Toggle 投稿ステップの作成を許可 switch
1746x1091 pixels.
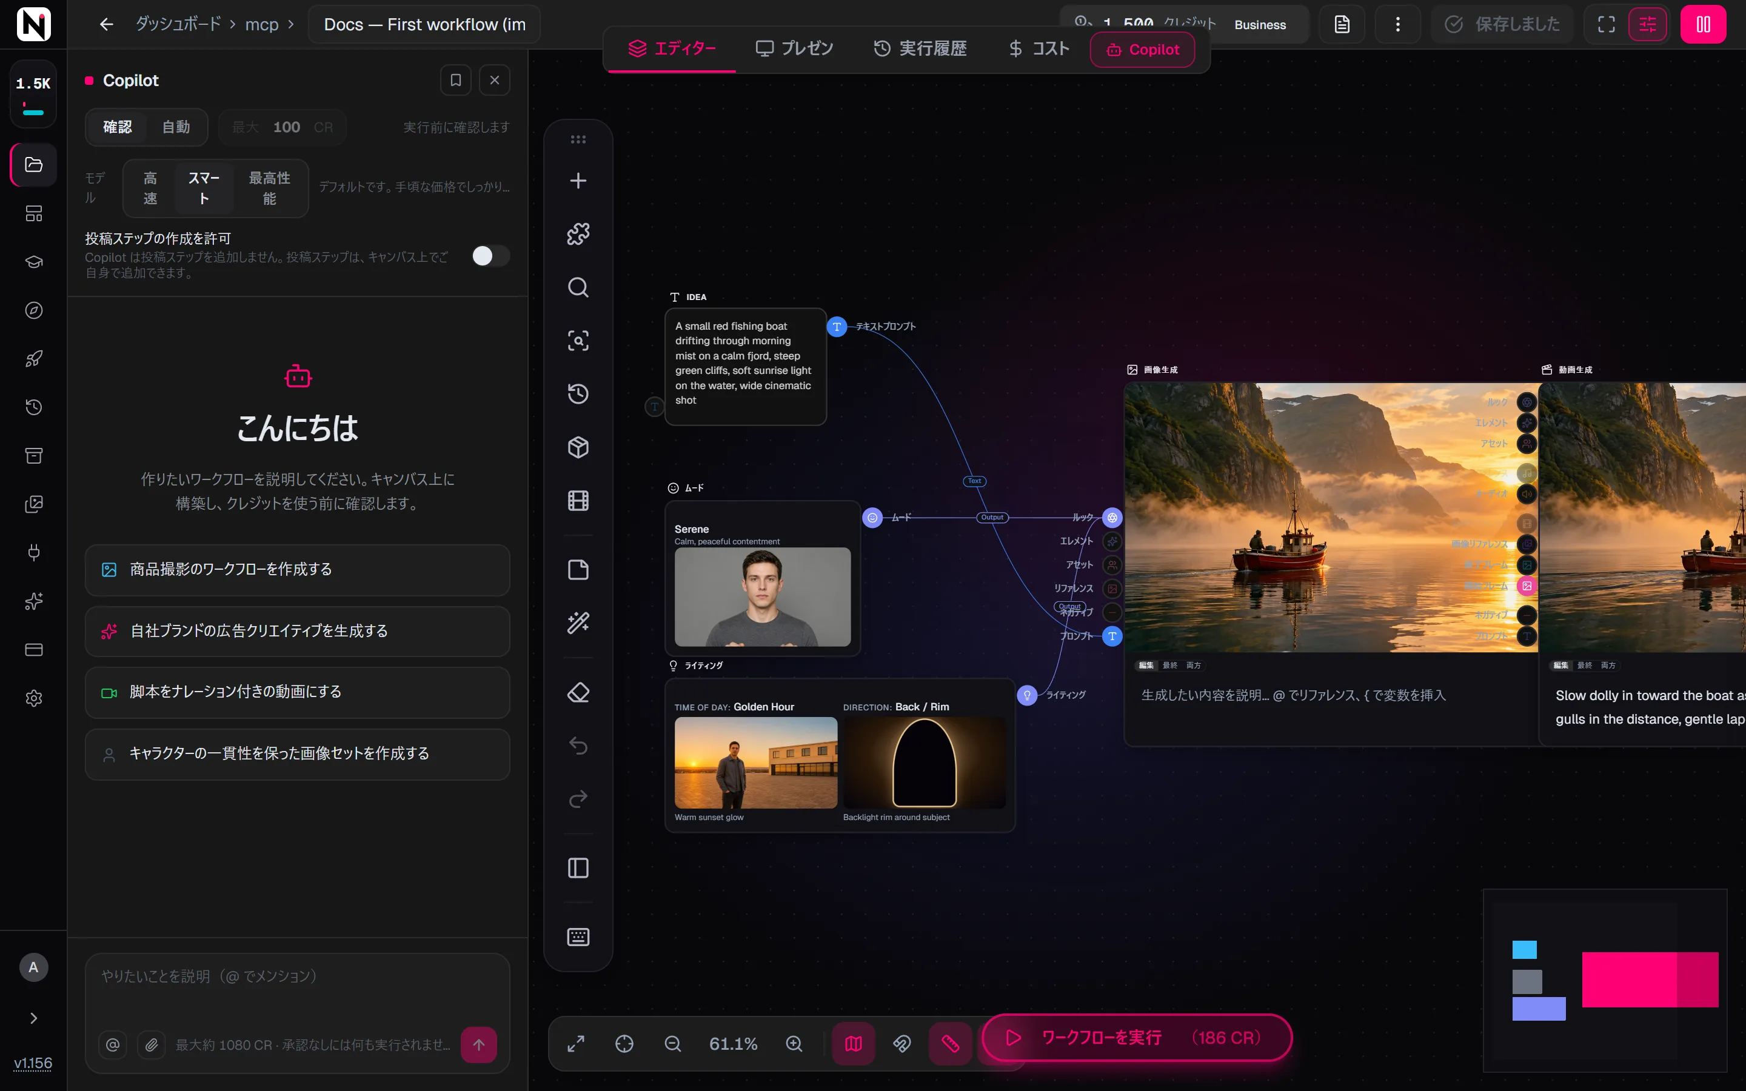click(x=490, y=255)
